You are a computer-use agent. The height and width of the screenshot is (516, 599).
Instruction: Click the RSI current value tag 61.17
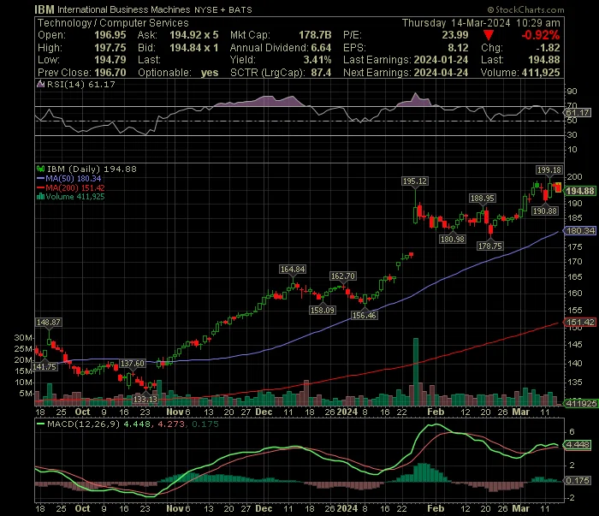[x=578, y=113]
